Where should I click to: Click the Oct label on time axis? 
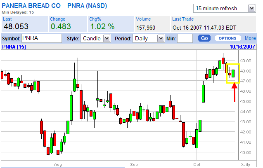click(197, 164)
